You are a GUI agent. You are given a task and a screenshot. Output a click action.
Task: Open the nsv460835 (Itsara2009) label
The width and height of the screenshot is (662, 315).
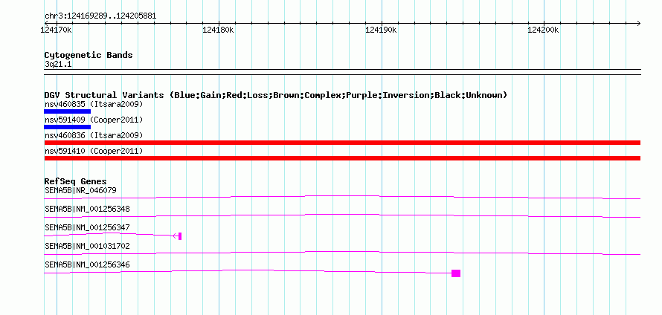[x=94, y=104]
